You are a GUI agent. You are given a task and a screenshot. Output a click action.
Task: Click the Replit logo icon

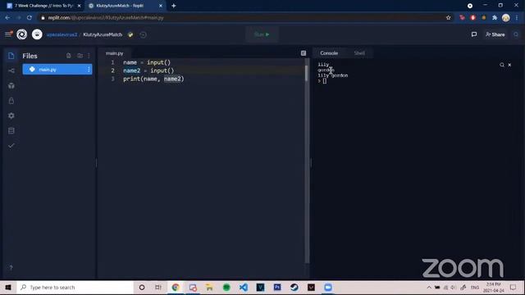click(x=22, y=34)
